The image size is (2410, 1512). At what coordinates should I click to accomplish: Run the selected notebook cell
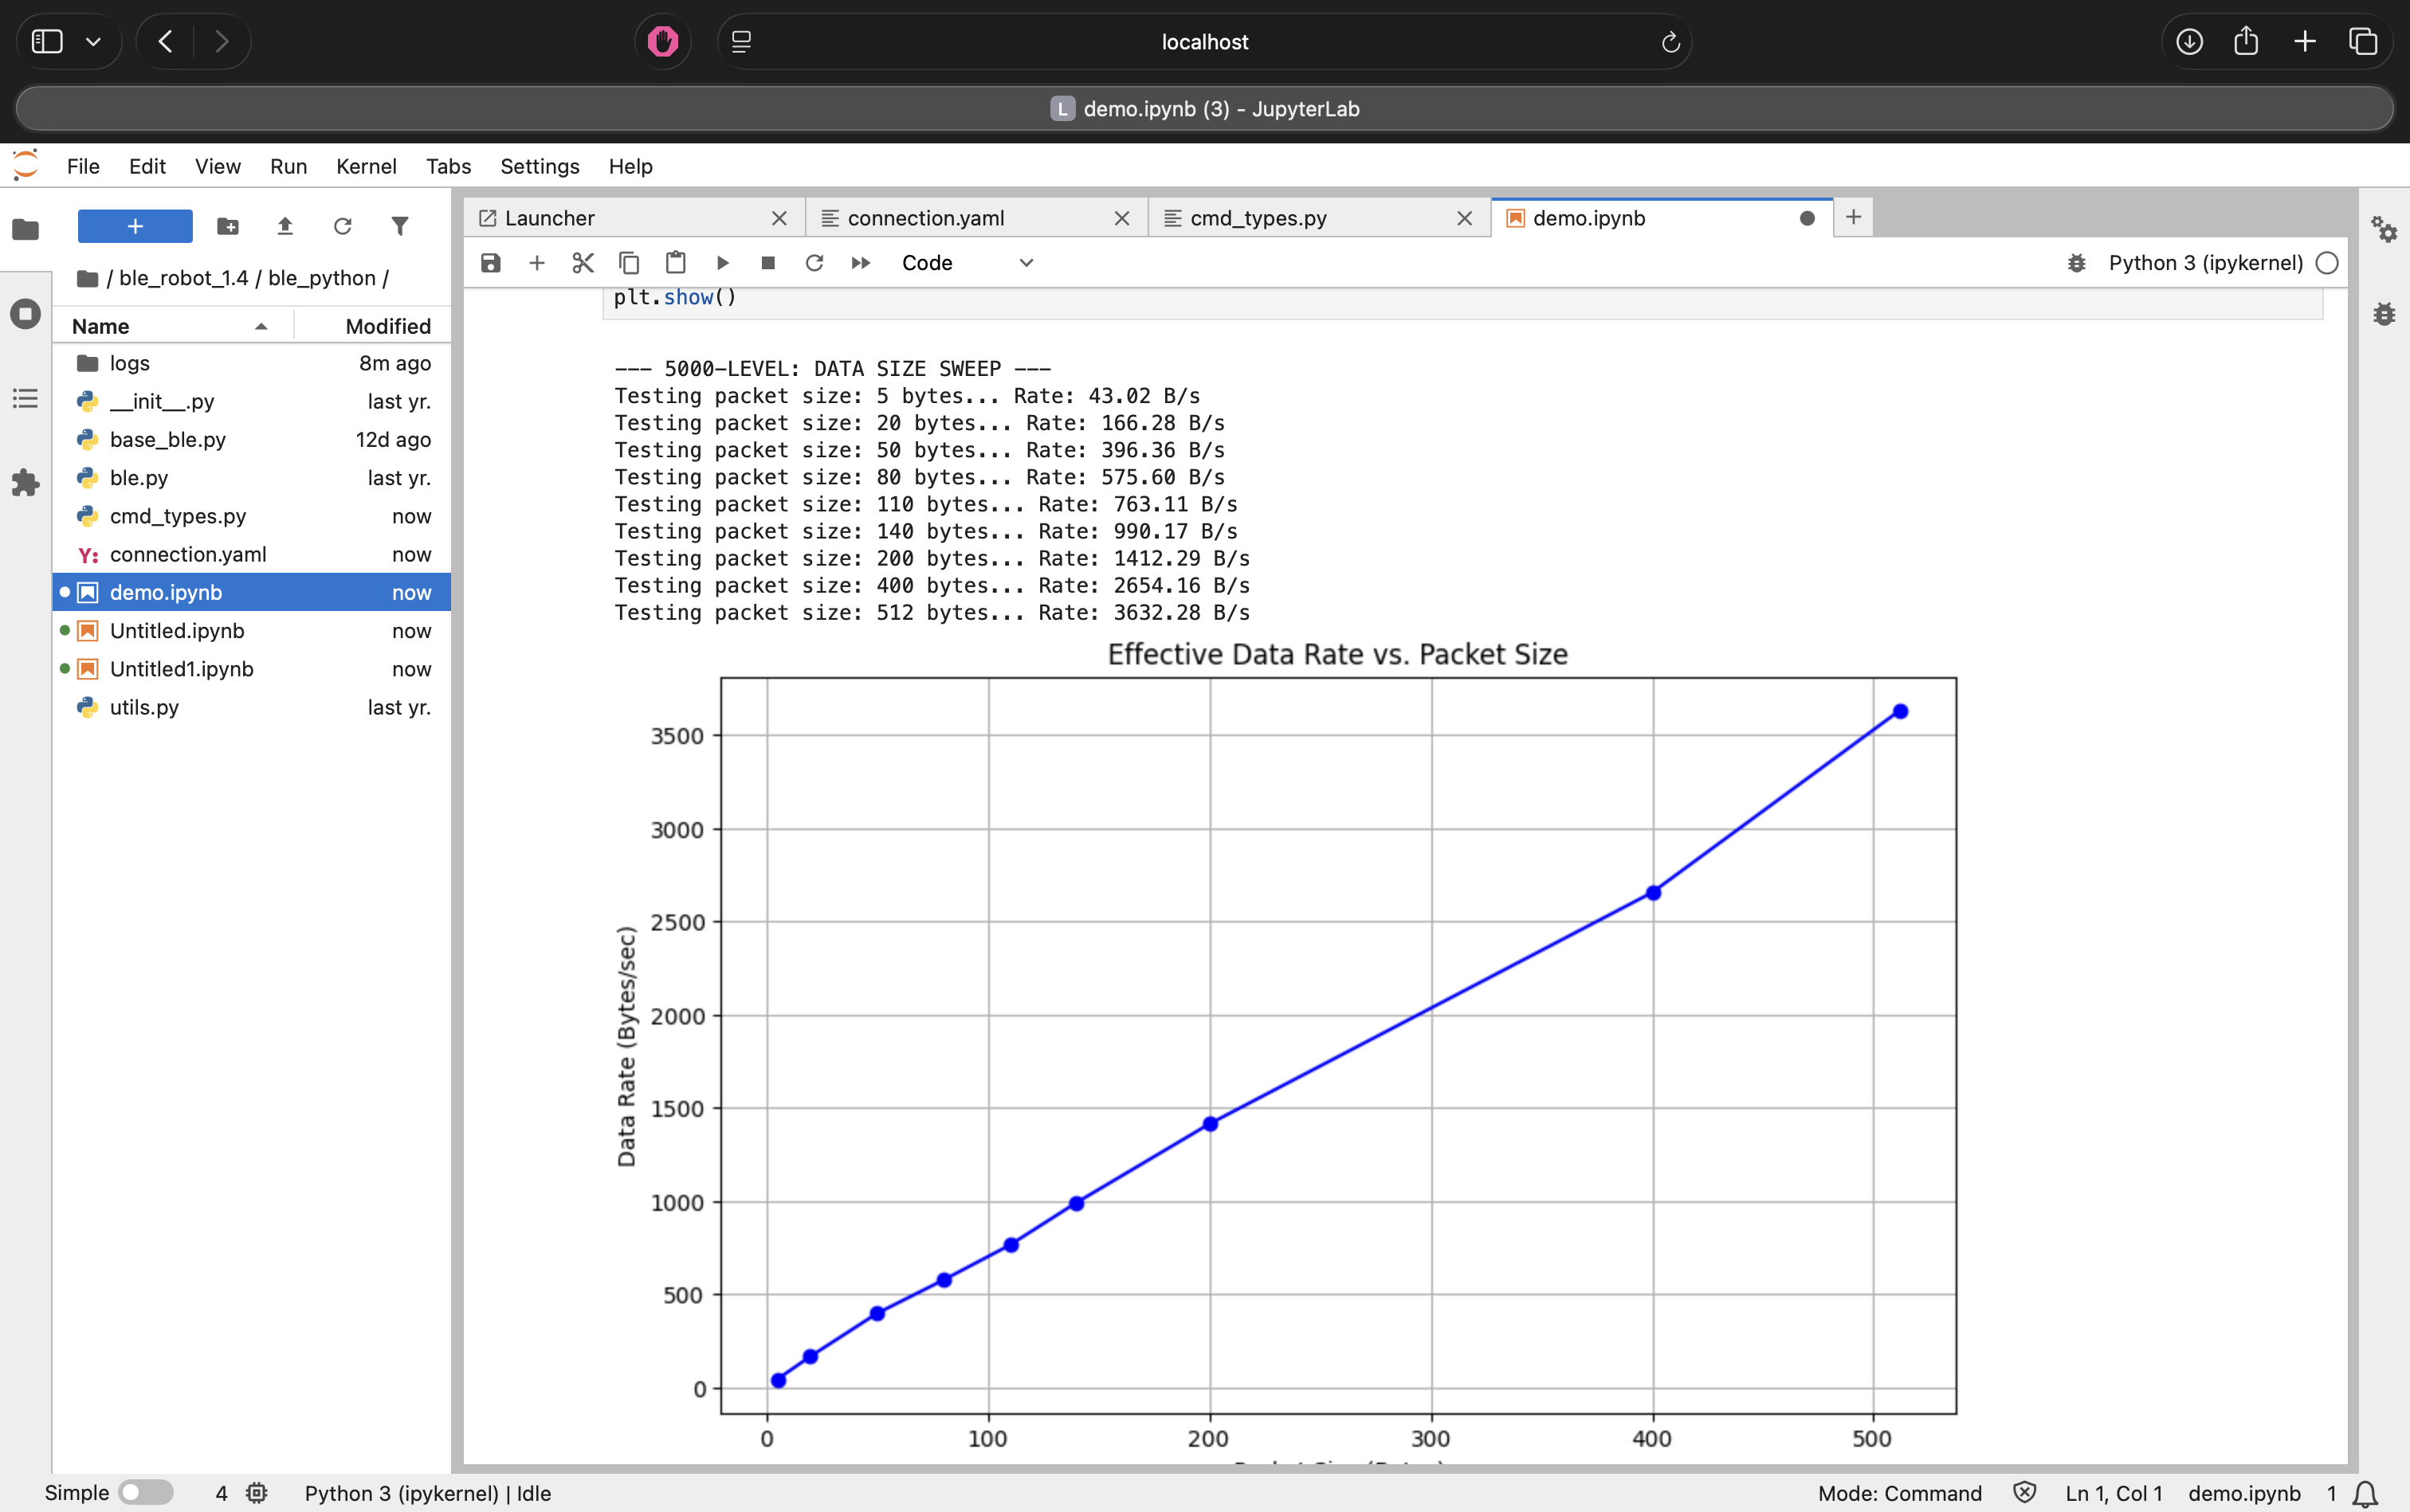(x=722, y=263)
